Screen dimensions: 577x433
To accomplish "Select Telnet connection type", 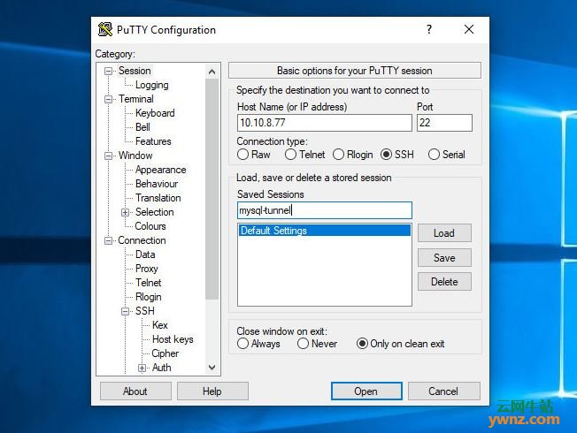I will click(290, 155).
